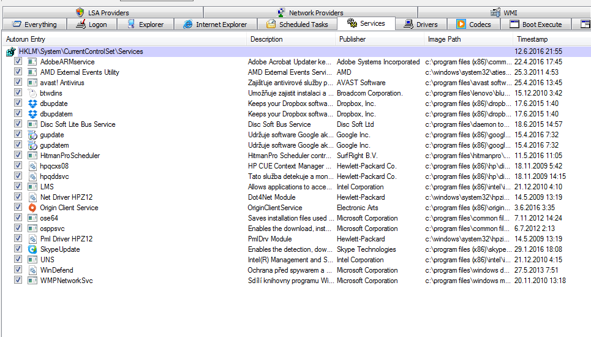
Task: Click the dbupdatem Dropbox icon
Action: point(32,114)
